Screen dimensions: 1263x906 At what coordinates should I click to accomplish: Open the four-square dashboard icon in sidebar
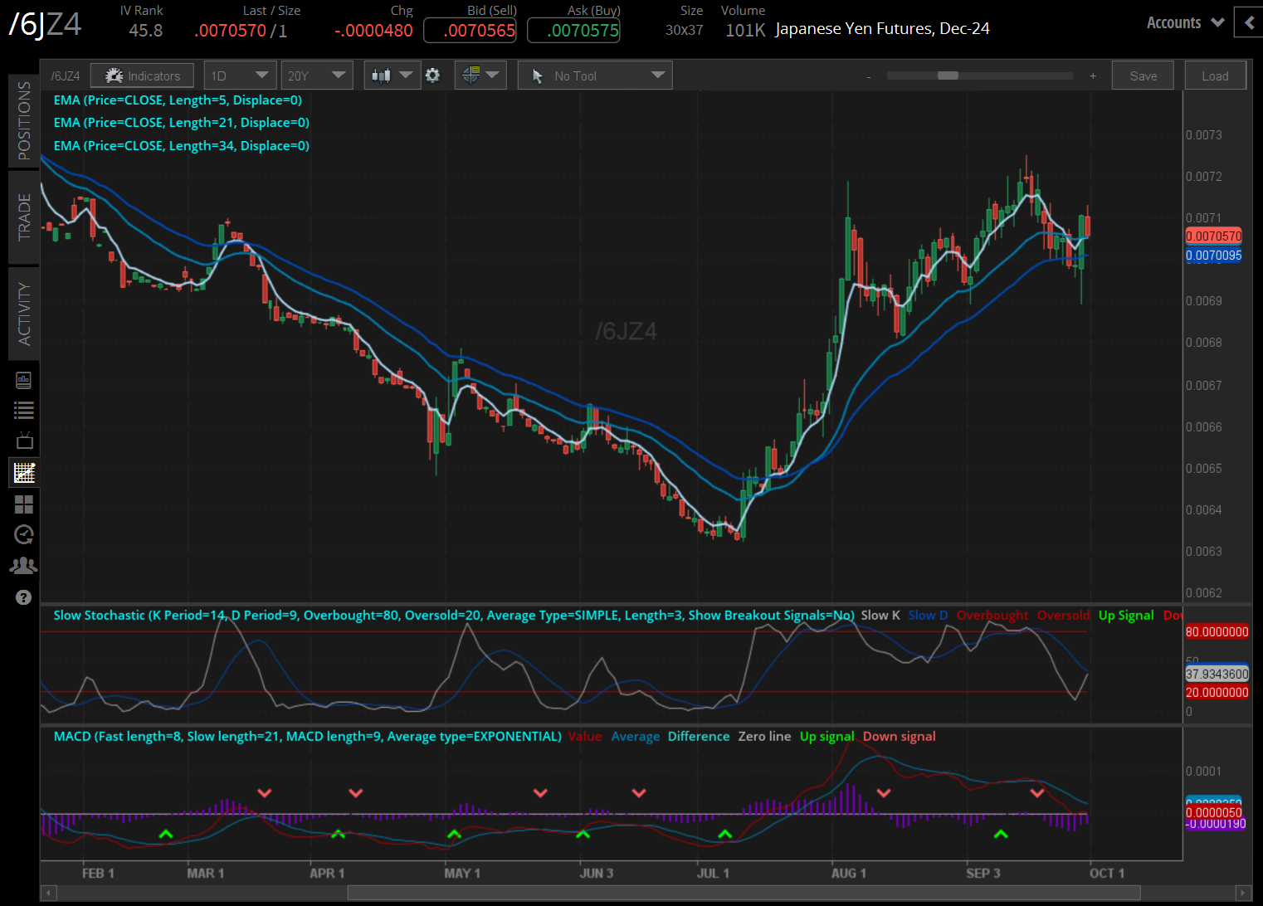pyautogui.click(x=24, y=504)
